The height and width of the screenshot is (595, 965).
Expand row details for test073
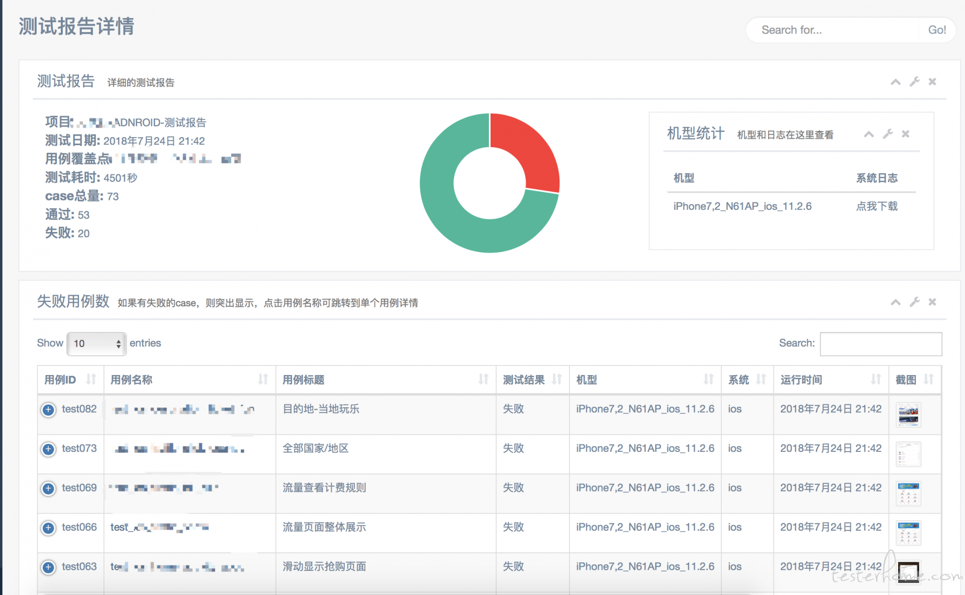pyautogui.click(x=48, y=449)
